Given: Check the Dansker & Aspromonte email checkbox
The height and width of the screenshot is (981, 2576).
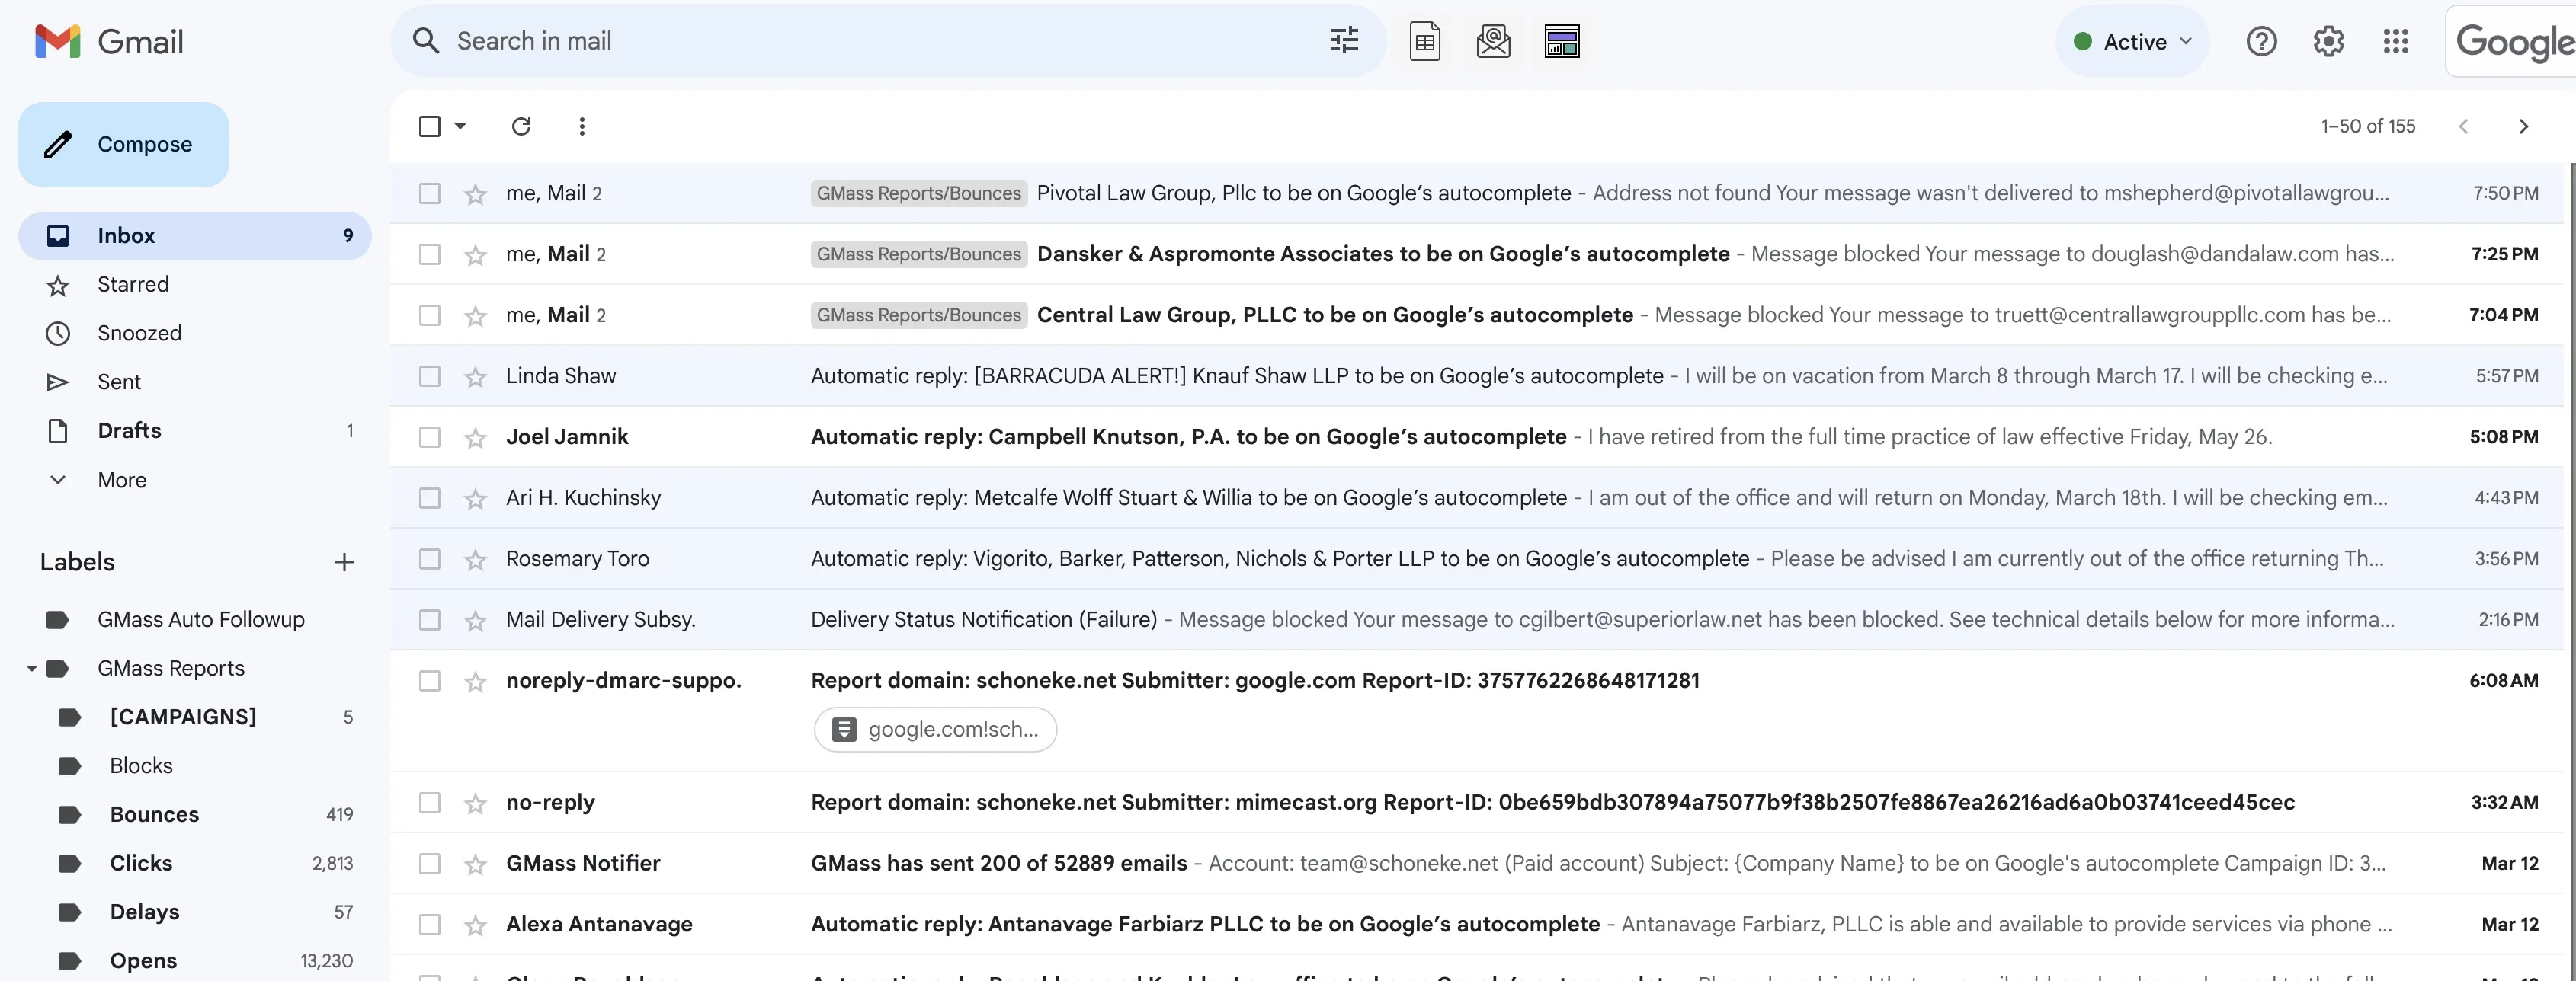Looking at the screenshot, I should coord(430,254).
